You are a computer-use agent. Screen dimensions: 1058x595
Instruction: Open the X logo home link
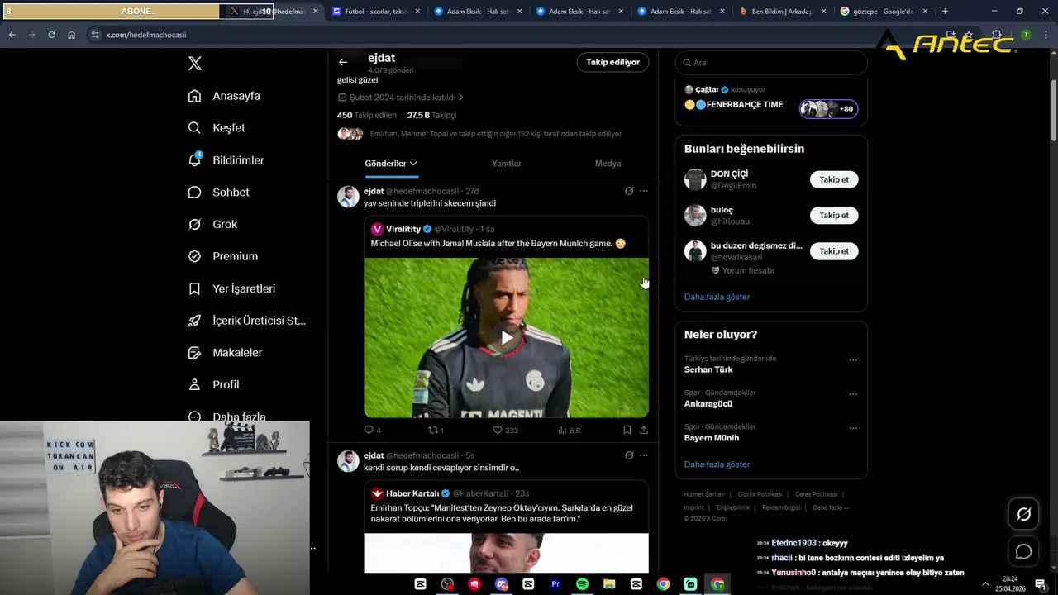(x=194, y=64)
